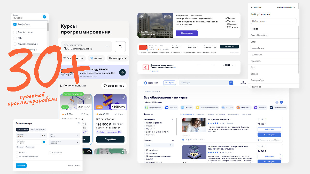Collapse the Направление filter section
The width and height of the screenshot is (310, 174).
[173, 119]
